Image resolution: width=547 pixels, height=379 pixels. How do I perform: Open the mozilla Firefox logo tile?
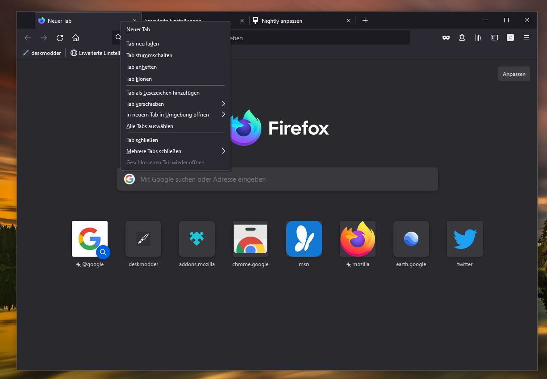pos(358,239)
